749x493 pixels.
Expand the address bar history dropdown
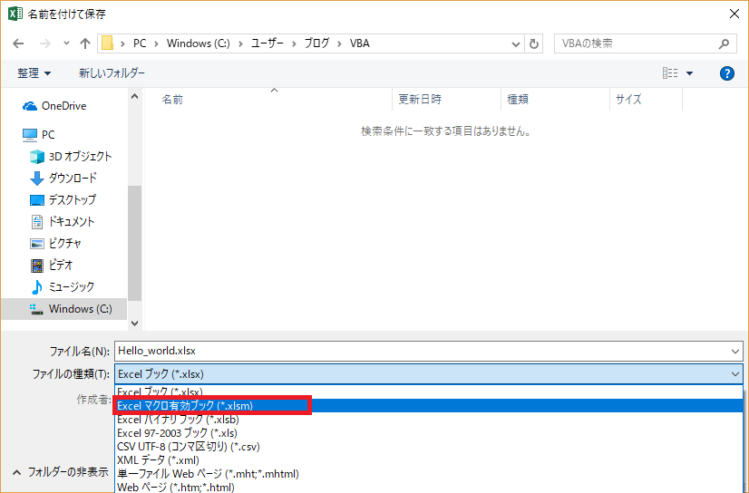tap(515, 43)
